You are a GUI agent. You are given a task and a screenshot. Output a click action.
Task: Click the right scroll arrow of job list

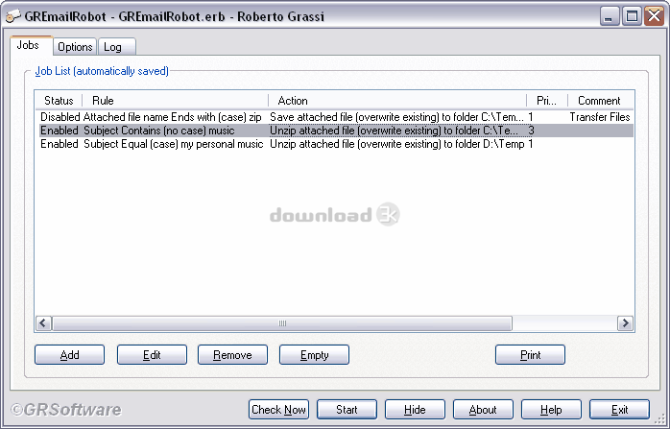tap(625, 323)
